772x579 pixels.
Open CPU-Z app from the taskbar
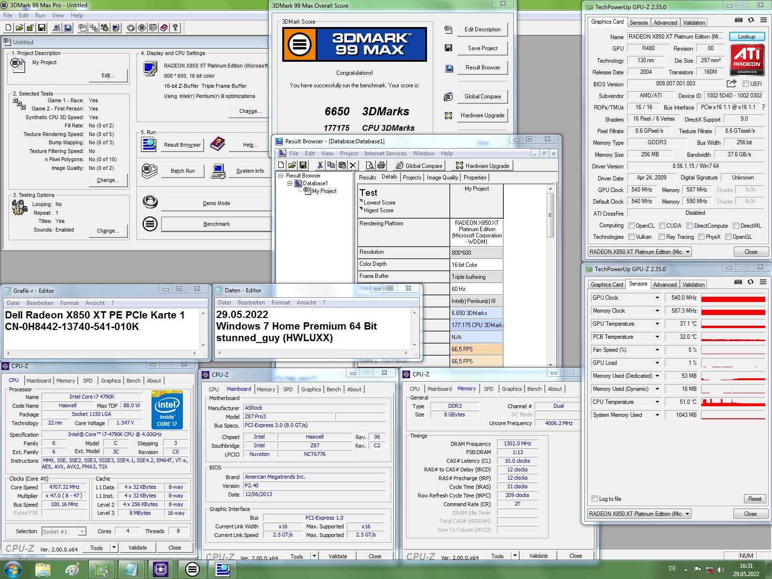160,569
